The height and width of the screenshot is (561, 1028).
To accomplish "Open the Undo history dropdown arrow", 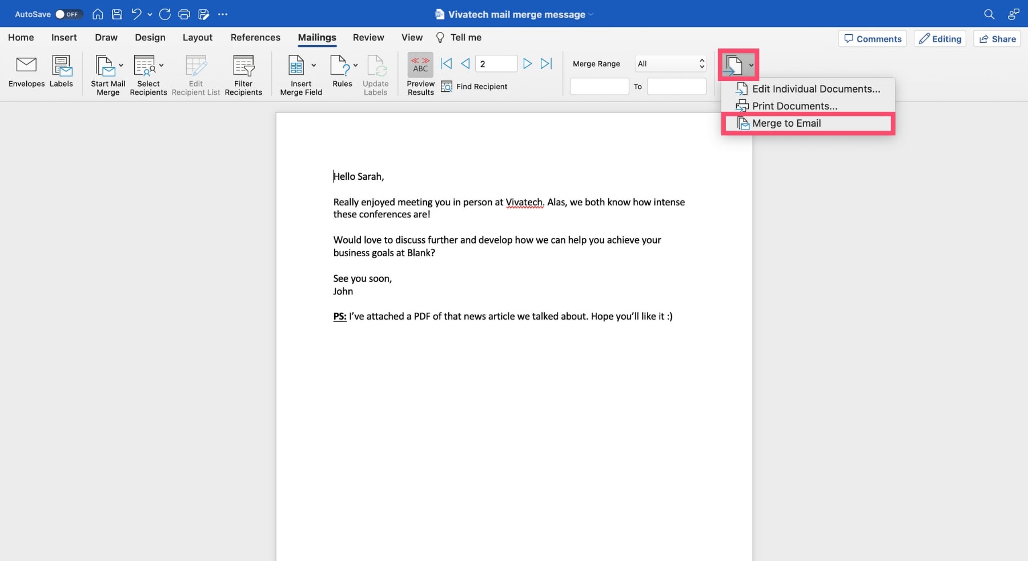I will pos(150,15).
